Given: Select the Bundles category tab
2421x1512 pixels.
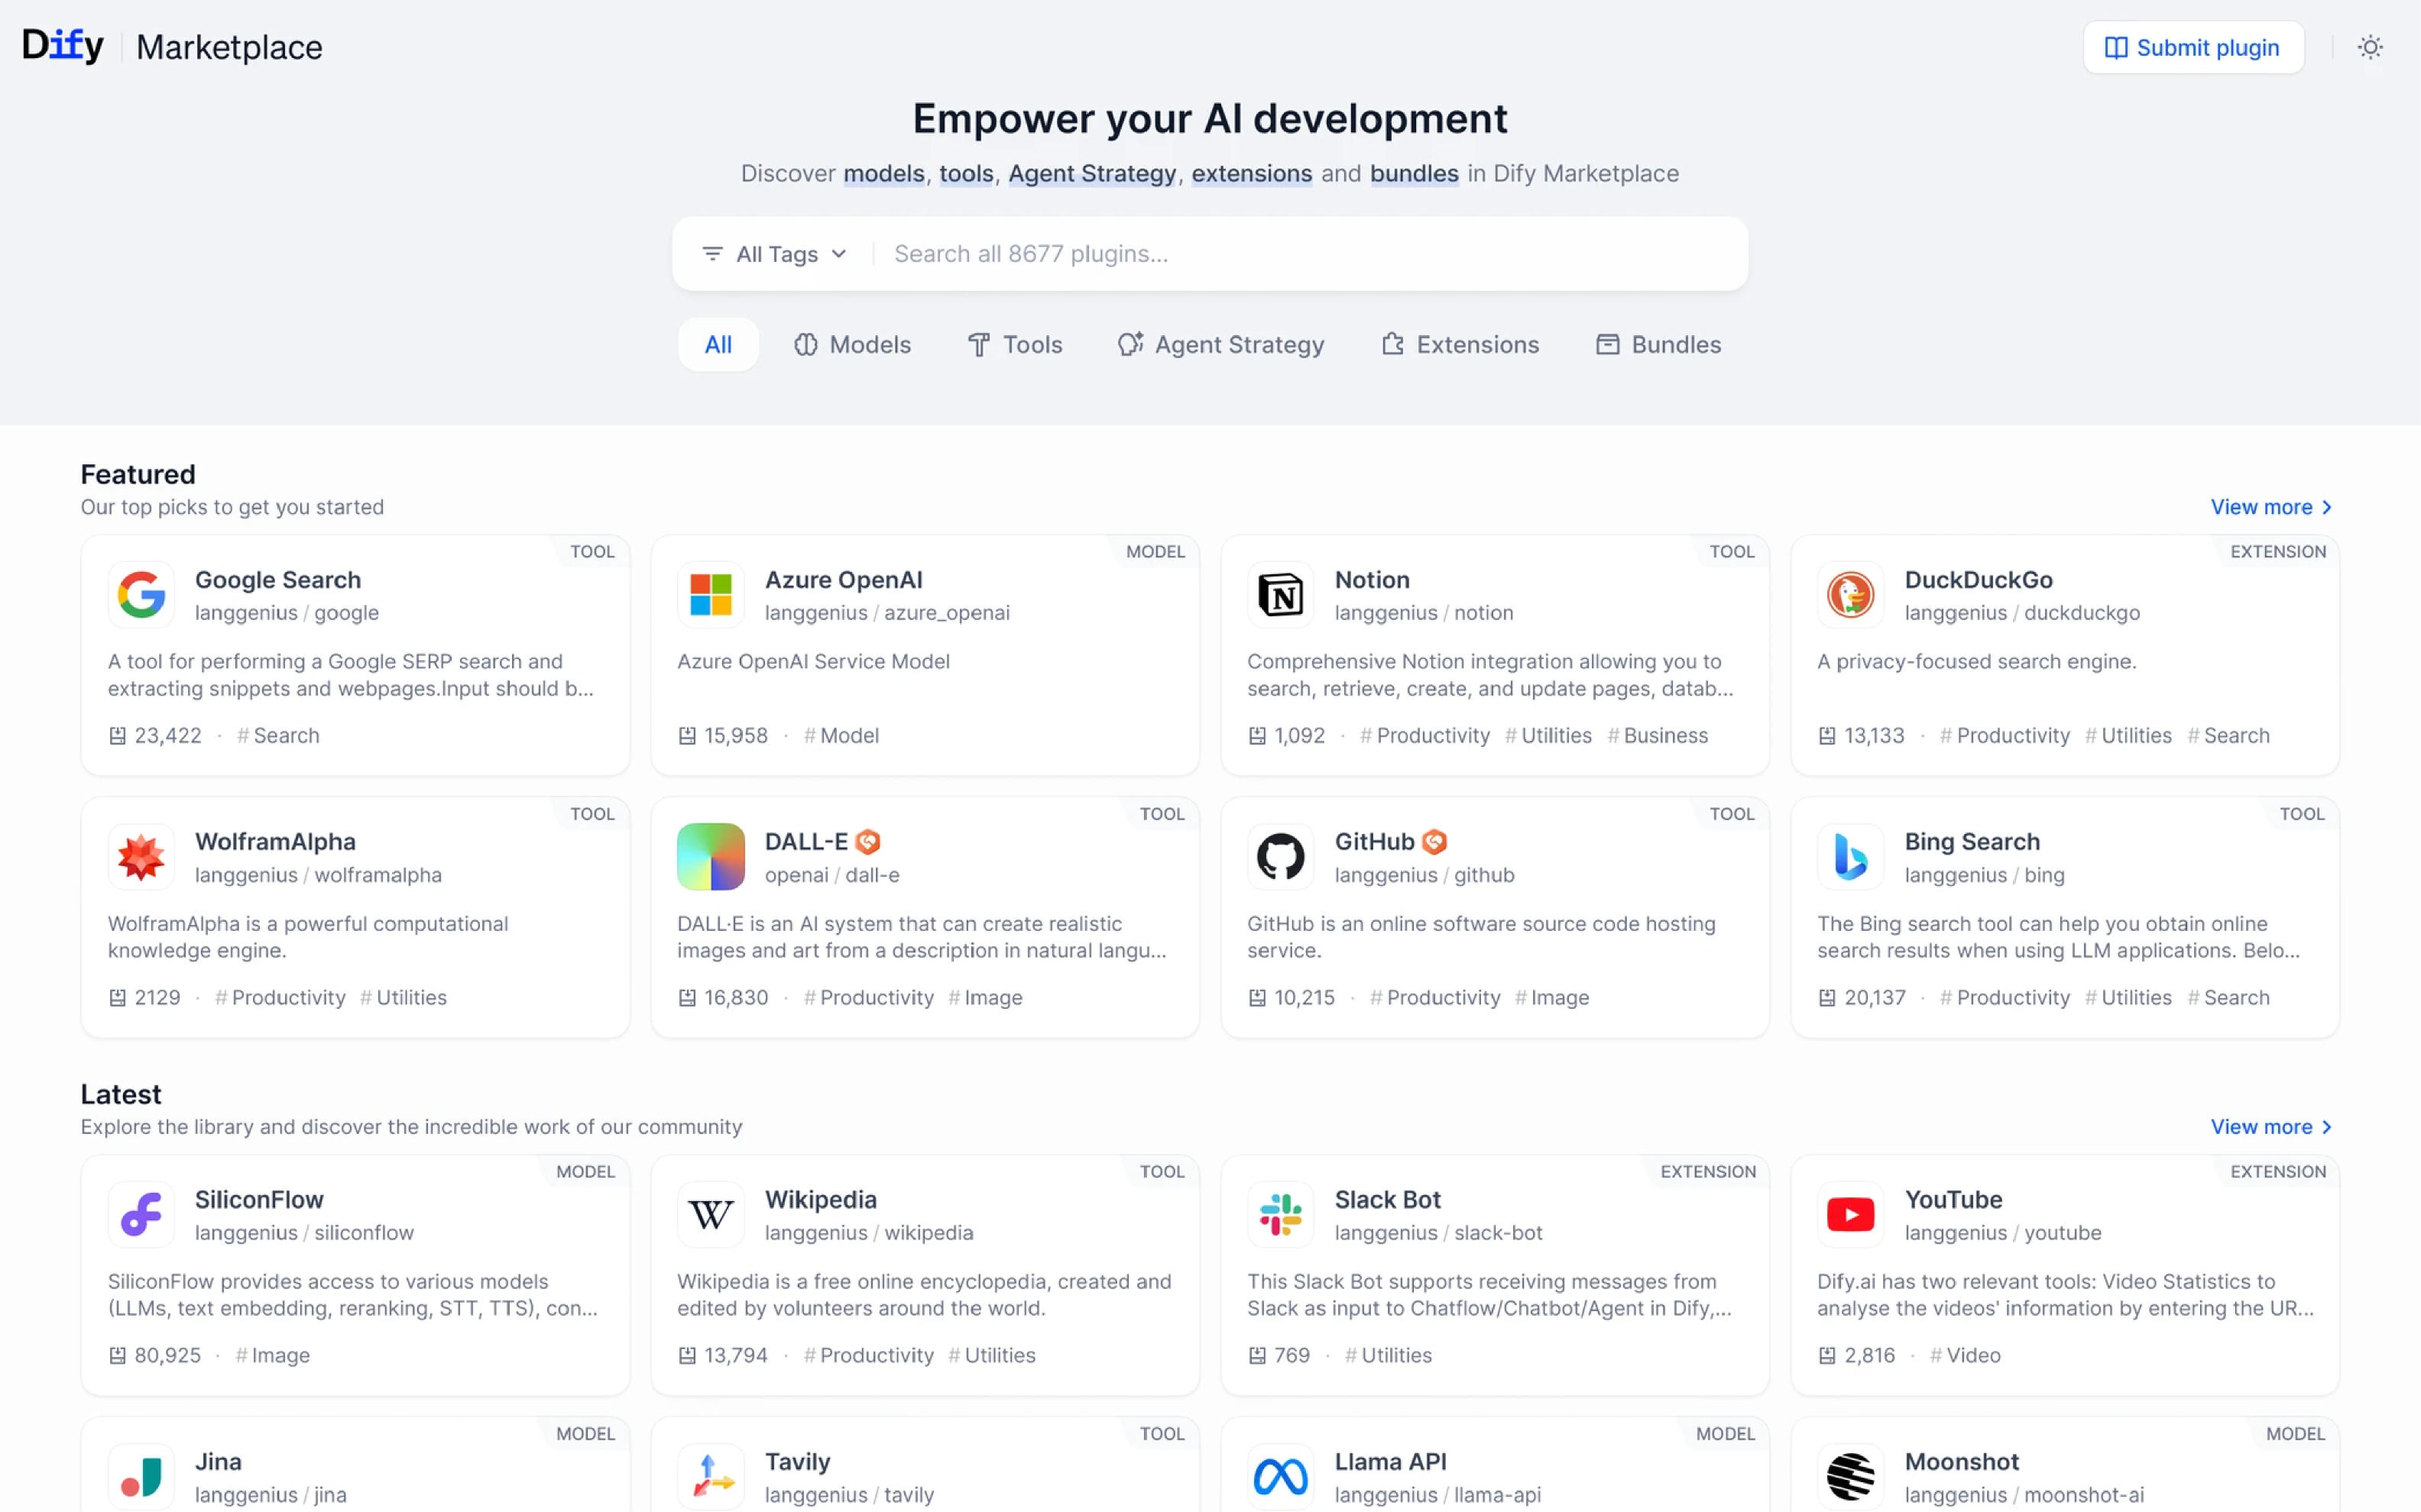Looking at the screenshot, I should (x=1658, y=345).
